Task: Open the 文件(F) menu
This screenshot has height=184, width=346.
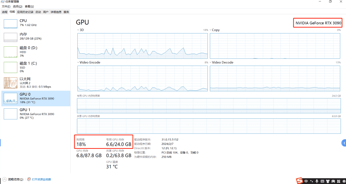Action: (6, 6)
